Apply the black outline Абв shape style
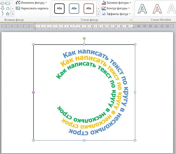The width and height of the screenshot is (176, 154). (59, 9)
